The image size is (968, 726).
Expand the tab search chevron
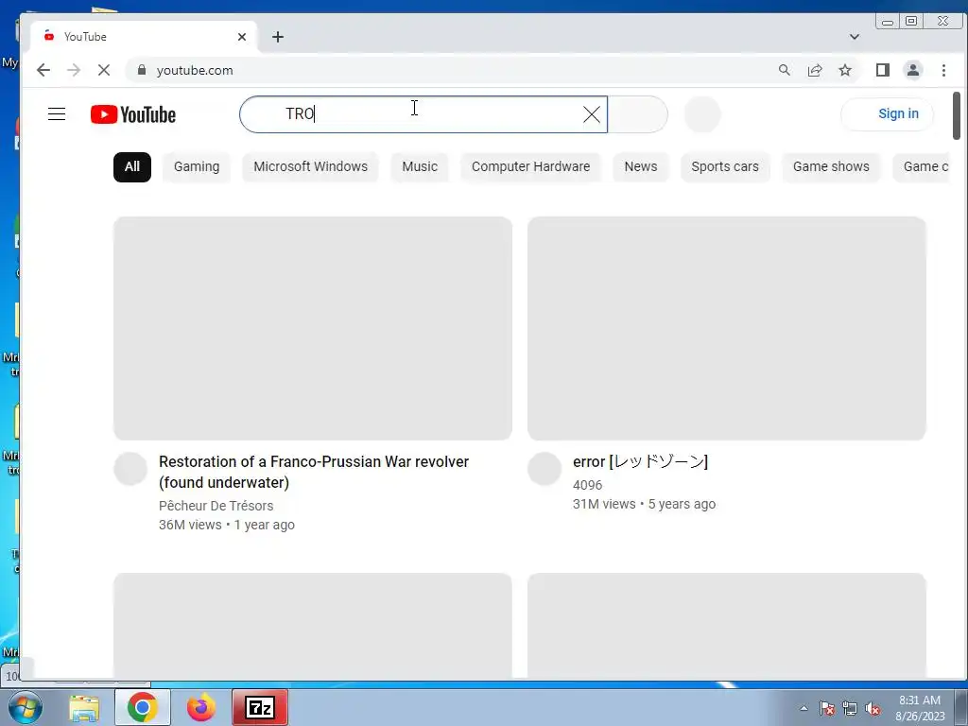(855, 37)
